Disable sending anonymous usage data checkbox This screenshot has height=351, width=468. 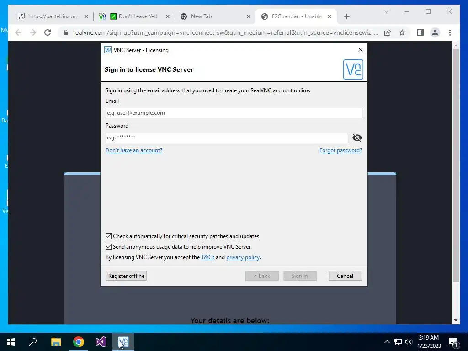coord(108,246)
